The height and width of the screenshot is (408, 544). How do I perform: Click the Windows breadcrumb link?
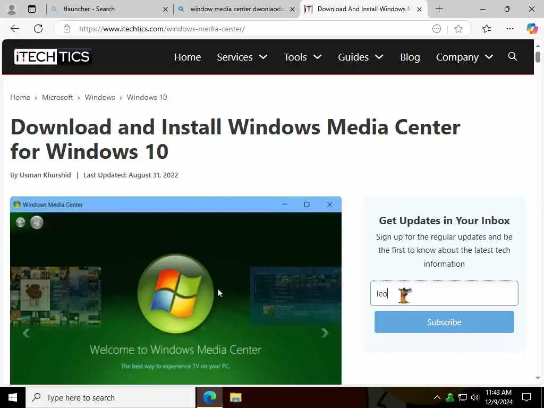tap(100, 97)
